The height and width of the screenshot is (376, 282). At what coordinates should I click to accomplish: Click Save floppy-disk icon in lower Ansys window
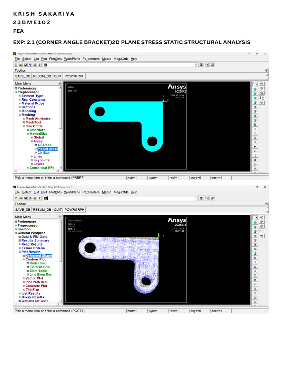coord(26,198)
